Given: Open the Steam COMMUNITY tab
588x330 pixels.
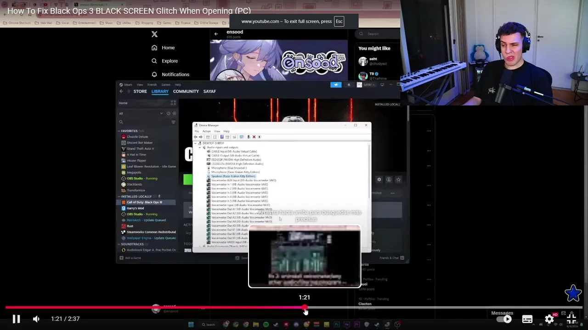Looking at the screenshot, I should [x=186, y=91].
